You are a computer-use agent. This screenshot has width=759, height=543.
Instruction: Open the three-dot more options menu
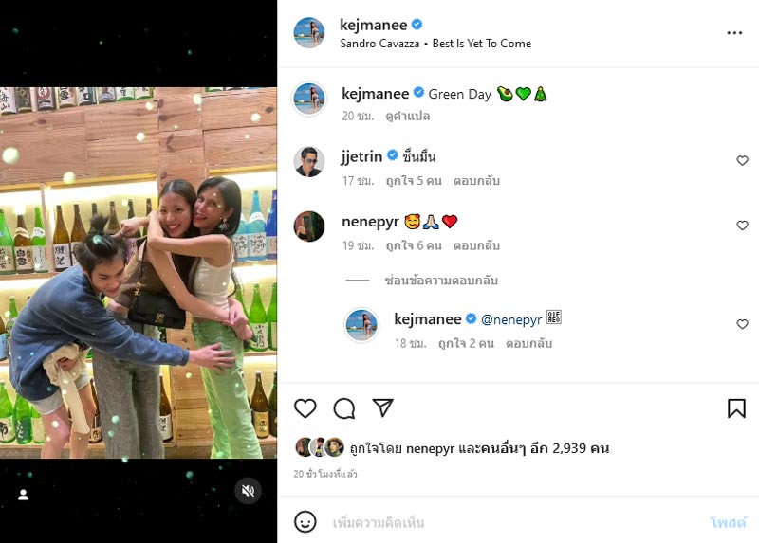click(x=734, y=32)
